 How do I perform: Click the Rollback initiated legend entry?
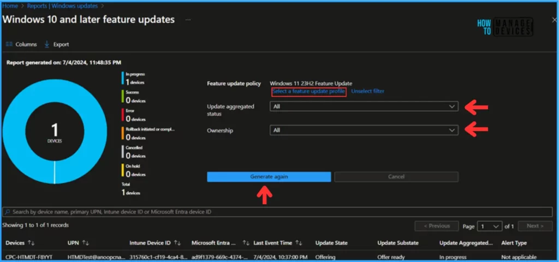pyautogui.click(x=148, y=134)
